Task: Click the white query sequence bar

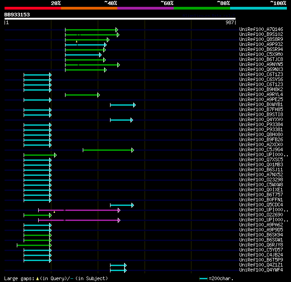Action: (120, 19)
